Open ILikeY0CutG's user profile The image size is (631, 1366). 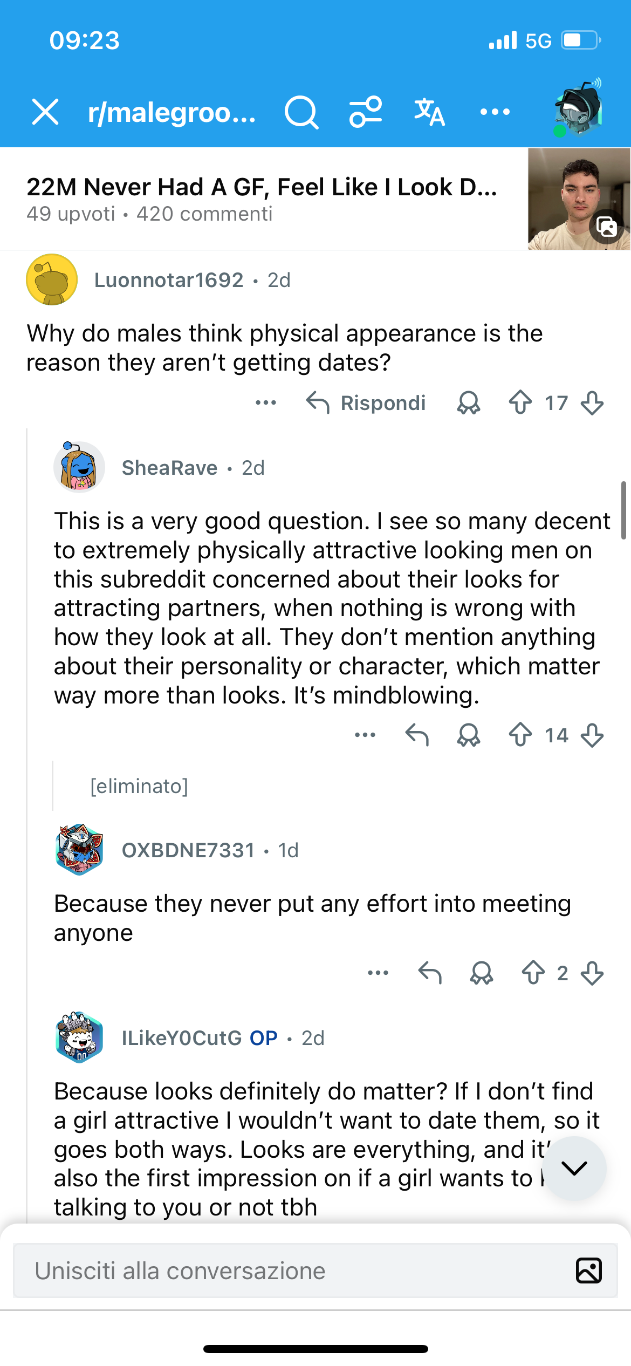click(x=182, y=1038)
